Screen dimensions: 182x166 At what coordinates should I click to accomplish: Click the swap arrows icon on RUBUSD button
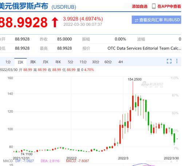tap(136, 20)
